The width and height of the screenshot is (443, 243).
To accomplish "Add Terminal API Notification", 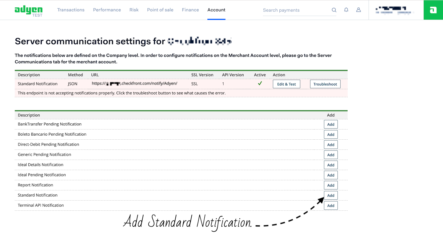I will pyautogui.click(x=331, y=205).
